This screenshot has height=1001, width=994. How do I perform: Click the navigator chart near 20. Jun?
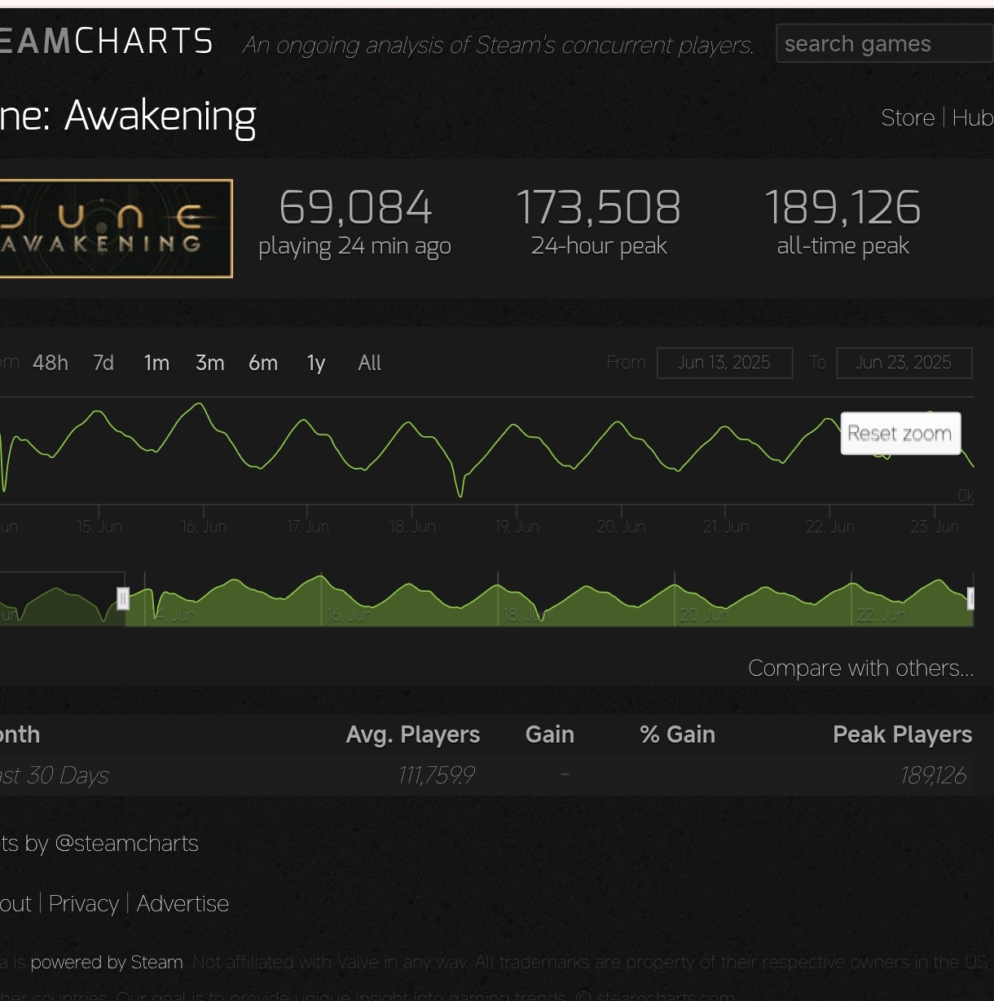pyautogui.click(x=704, y=615)
